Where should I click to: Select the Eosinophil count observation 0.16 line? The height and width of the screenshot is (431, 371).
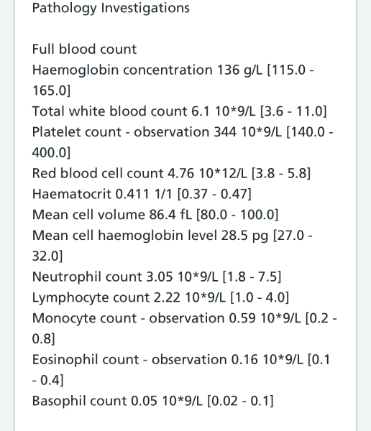click(180, 360)
